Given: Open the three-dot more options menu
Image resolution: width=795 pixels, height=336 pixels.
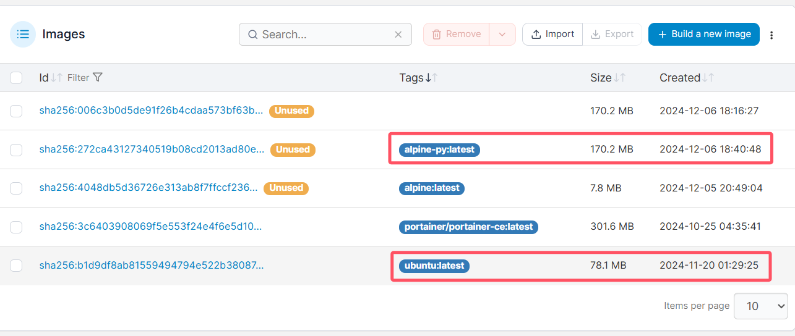Looking at the screenshot, I should (771, 35).
